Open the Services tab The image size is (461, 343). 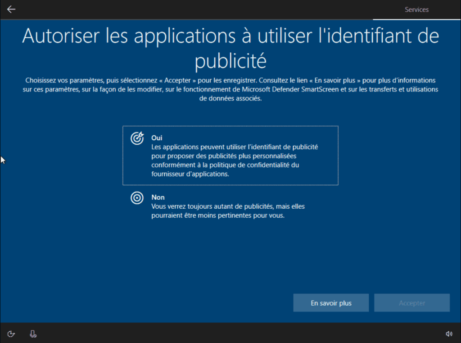(416, 10)
